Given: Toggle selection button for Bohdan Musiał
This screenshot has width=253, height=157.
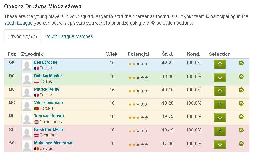Looking at the screenshot, I should point(220,78).
